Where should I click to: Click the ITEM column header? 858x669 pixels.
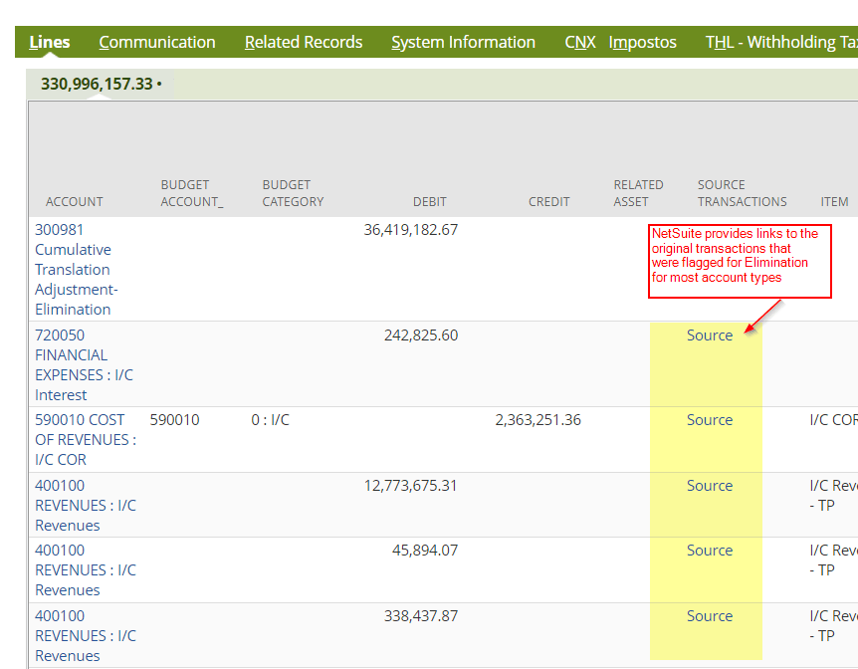[834, 201]
